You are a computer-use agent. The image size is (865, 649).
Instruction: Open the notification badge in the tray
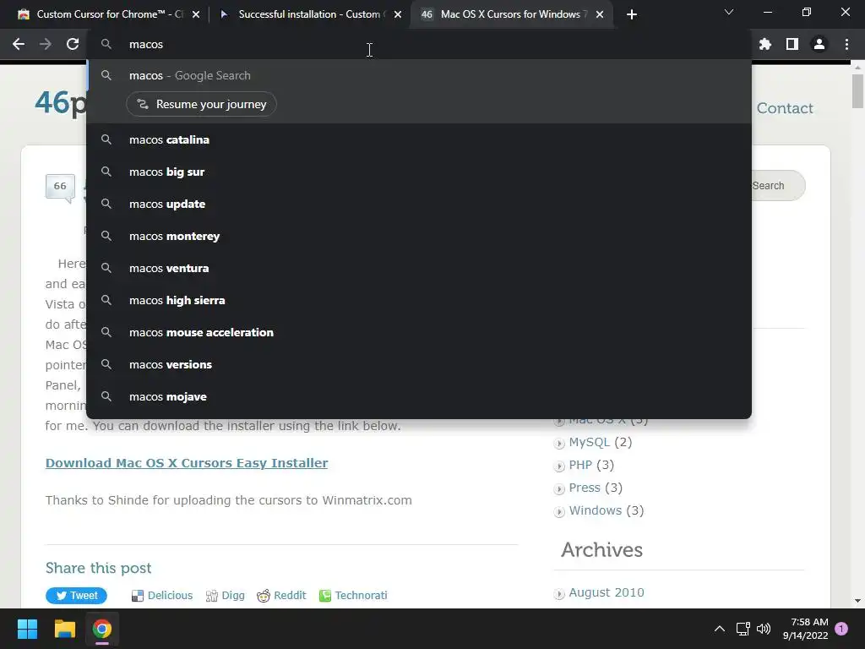[x=841, y=629]
